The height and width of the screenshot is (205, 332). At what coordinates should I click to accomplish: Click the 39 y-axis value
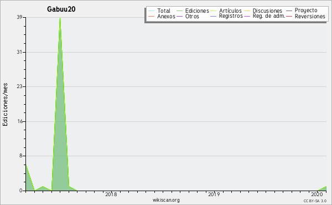[x=20, y=17]
